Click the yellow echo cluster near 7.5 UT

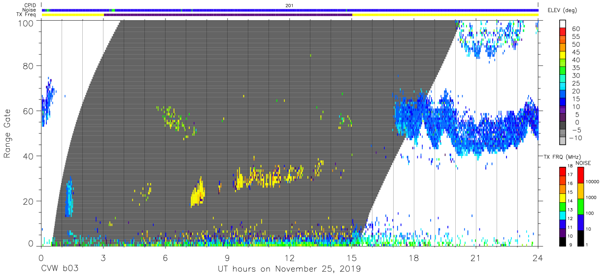tap(198, 193)
